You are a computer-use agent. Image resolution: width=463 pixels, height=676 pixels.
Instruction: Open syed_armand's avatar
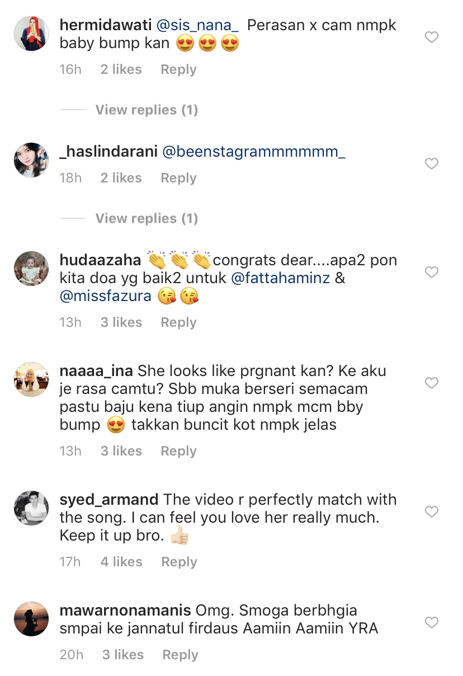pyautogui.click(x=31, y=508)
